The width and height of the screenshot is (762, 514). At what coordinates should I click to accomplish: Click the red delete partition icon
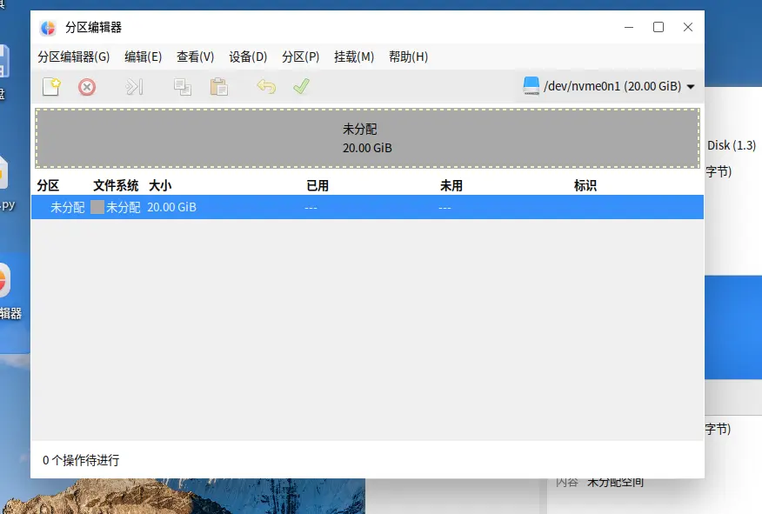(x=86, y=87)
